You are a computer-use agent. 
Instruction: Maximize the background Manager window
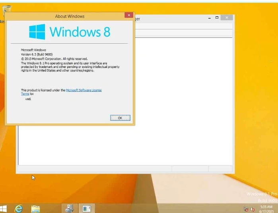click(217, 17)
